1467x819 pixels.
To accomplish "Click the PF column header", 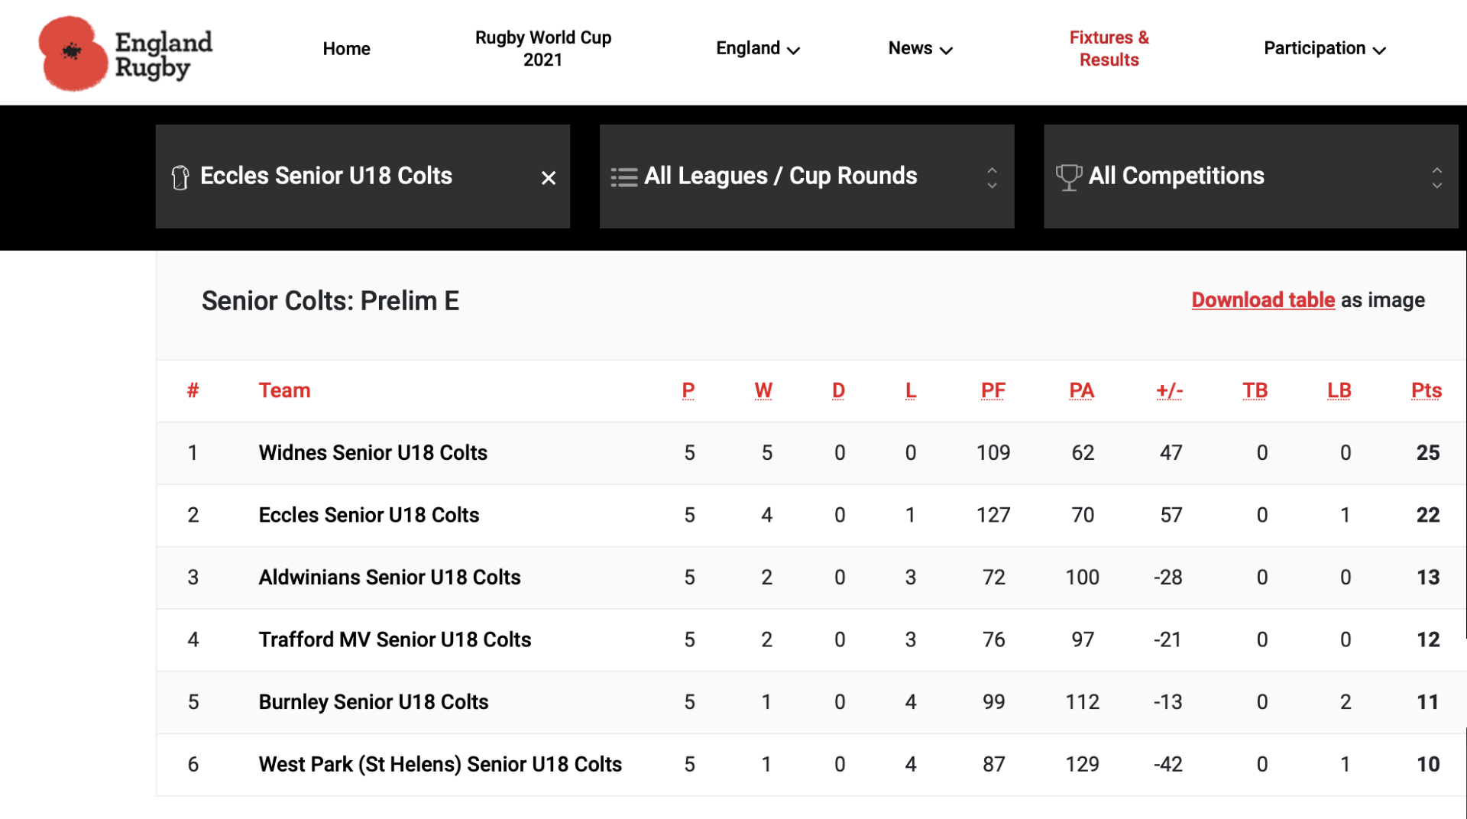I will pyautogui.click(x=993, y=390).
